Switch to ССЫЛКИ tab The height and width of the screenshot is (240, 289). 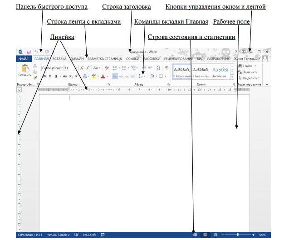coord(132,59)
